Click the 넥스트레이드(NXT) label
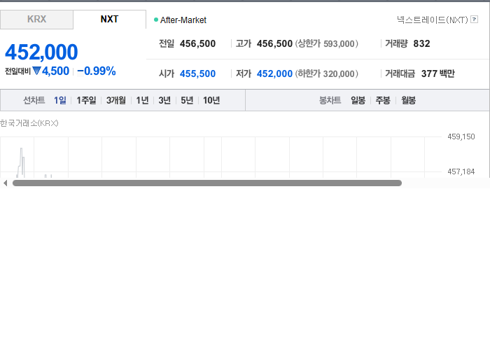 pos(433,20)
